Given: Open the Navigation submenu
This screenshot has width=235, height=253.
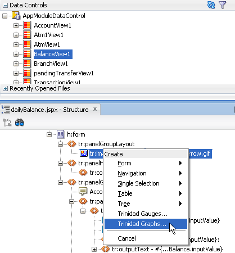Looking at the screenshot, I should (x=146, y=173).
